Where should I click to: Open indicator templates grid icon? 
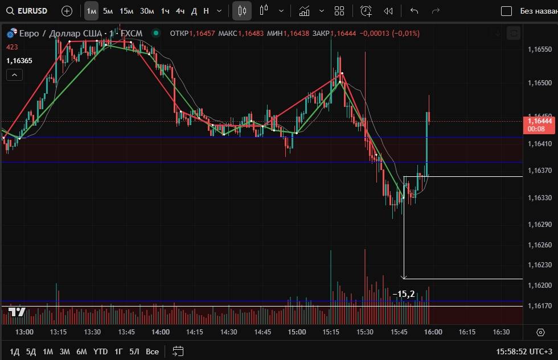point(340,11)
